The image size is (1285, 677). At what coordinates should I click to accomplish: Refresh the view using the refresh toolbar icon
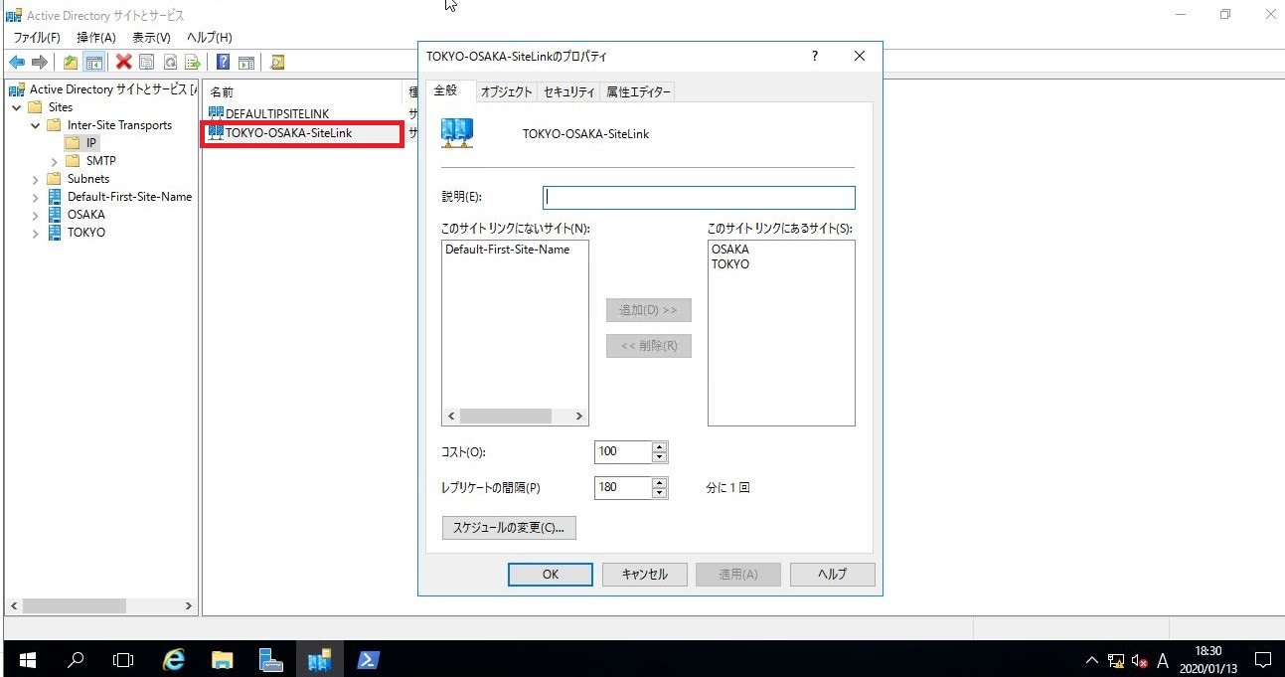pos(169,62)
